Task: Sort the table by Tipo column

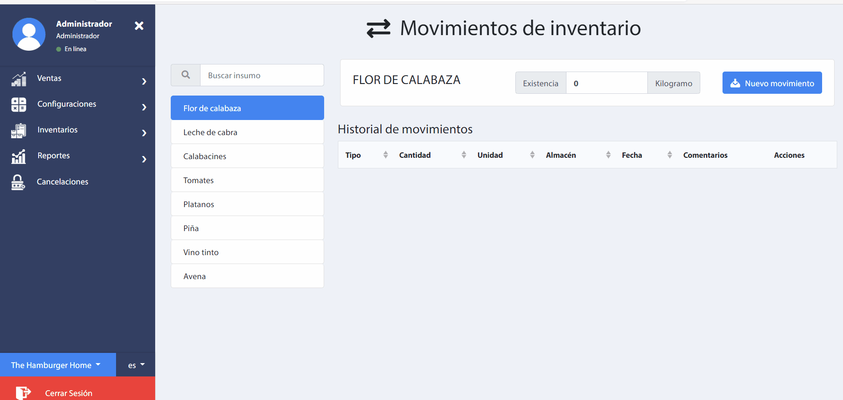Action: (385, 155)
